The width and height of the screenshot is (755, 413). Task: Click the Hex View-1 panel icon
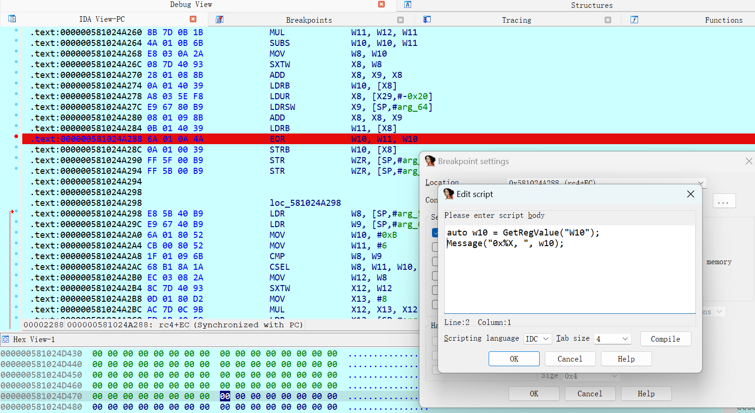tap(6, 339)
